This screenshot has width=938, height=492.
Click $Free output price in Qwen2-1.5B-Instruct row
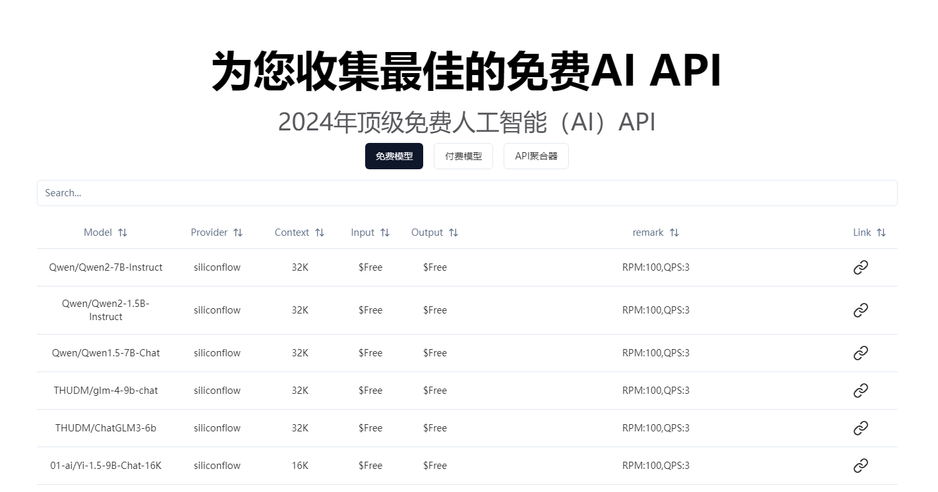coord(435,310)
